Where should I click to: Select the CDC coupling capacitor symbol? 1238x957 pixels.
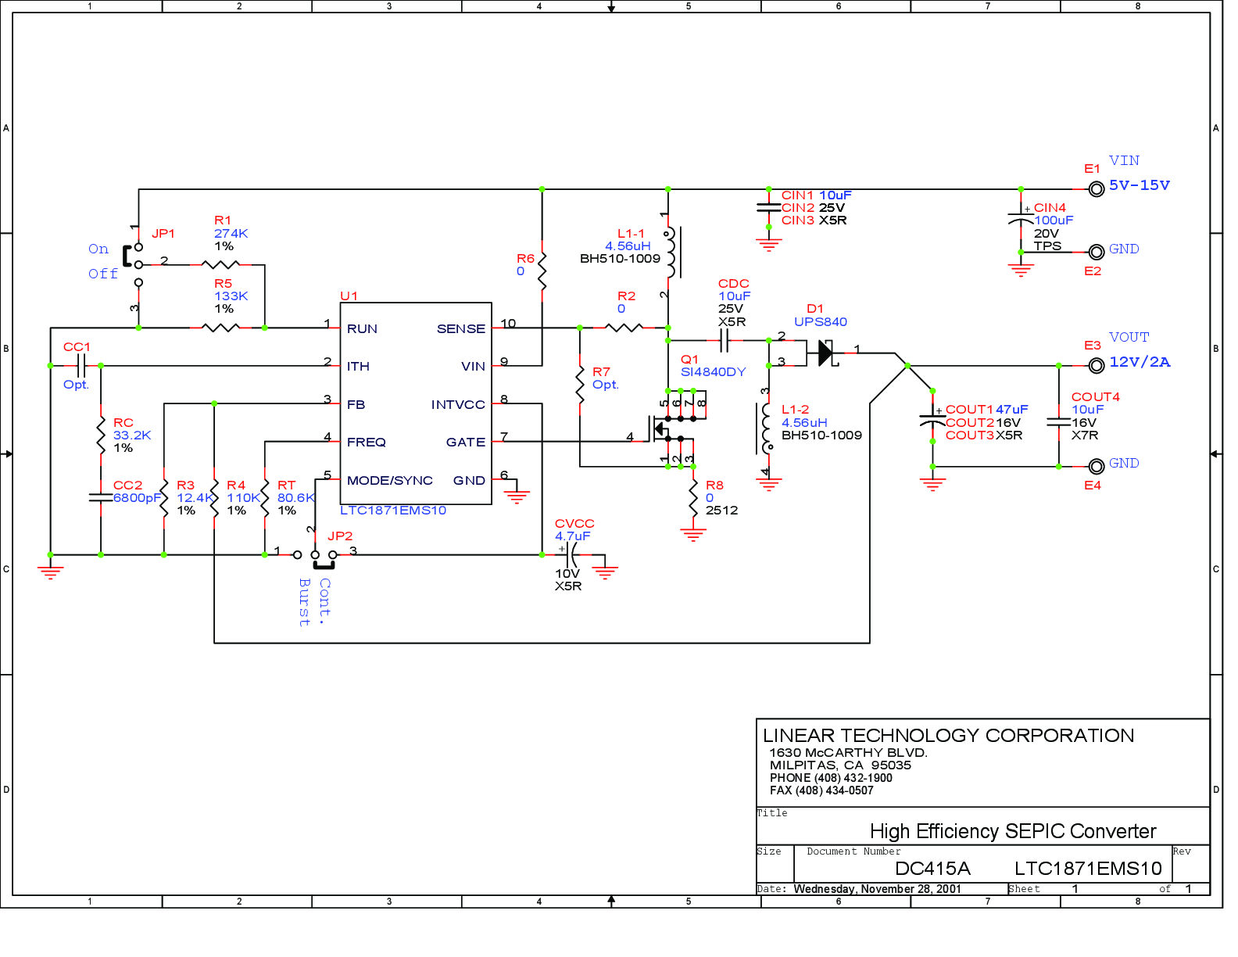[725, 340]
